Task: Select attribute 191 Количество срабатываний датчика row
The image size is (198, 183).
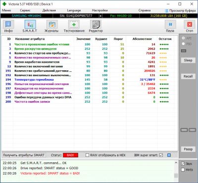Action: point(90,71)
